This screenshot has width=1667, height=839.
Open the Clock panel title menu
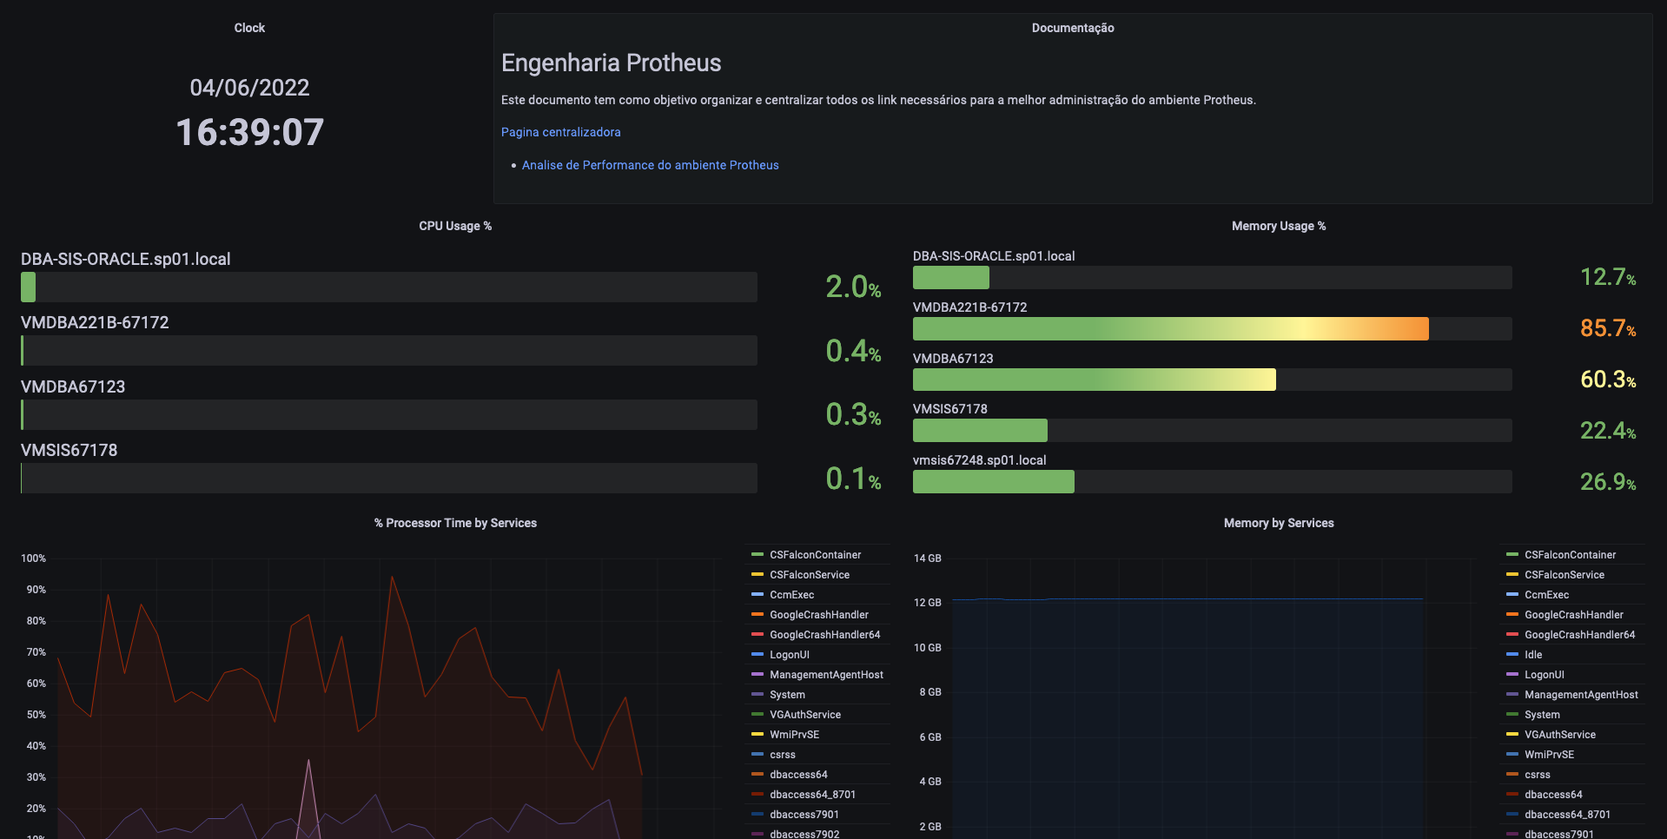tap(249, 28)
